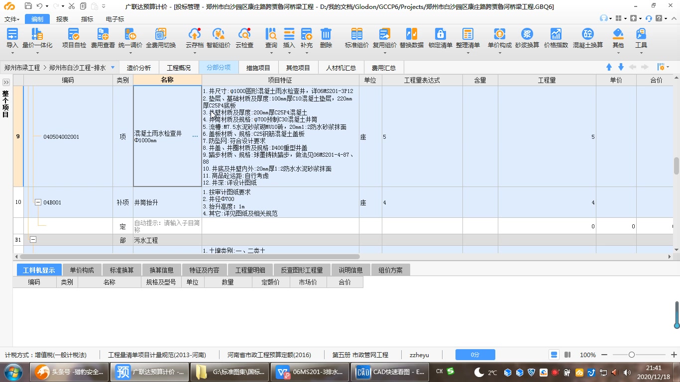Screen dimensions: 680x382
Task: Open 06MS201-3 taskbar item
Action: (x=311, y=372)
